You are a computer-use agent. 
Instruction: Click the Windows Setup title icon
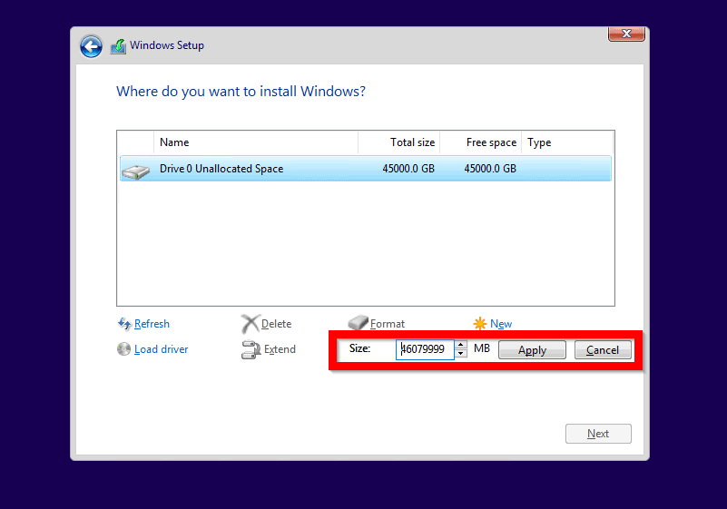tap(118, 46)
